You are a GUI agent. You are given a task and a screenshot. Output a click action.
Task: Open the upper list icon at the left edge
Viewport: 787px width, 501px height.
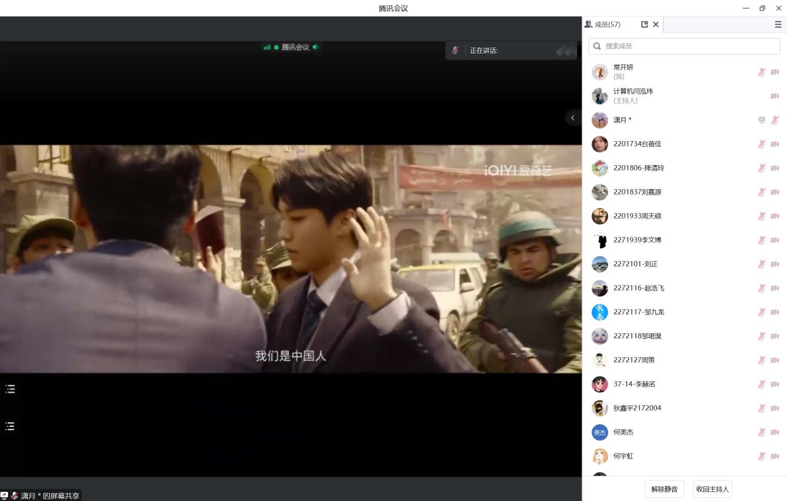click(x=10, y=389)
